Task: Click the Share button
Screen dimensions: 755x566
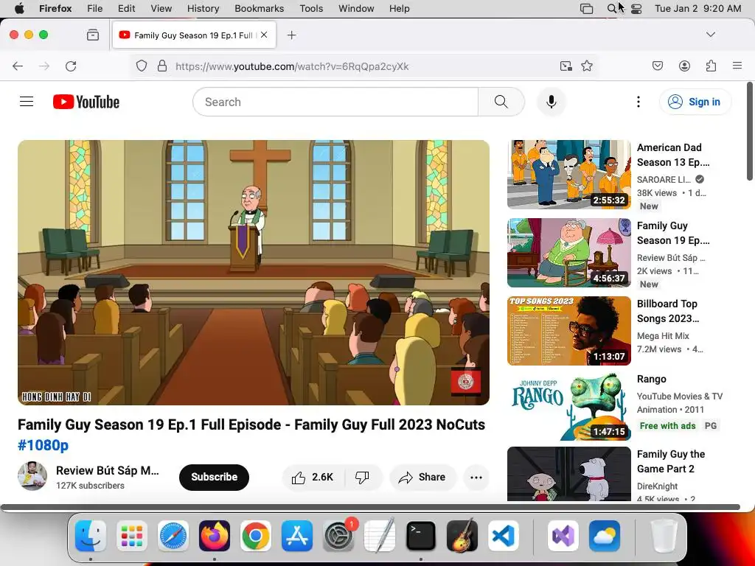Action: coord(422,477)
